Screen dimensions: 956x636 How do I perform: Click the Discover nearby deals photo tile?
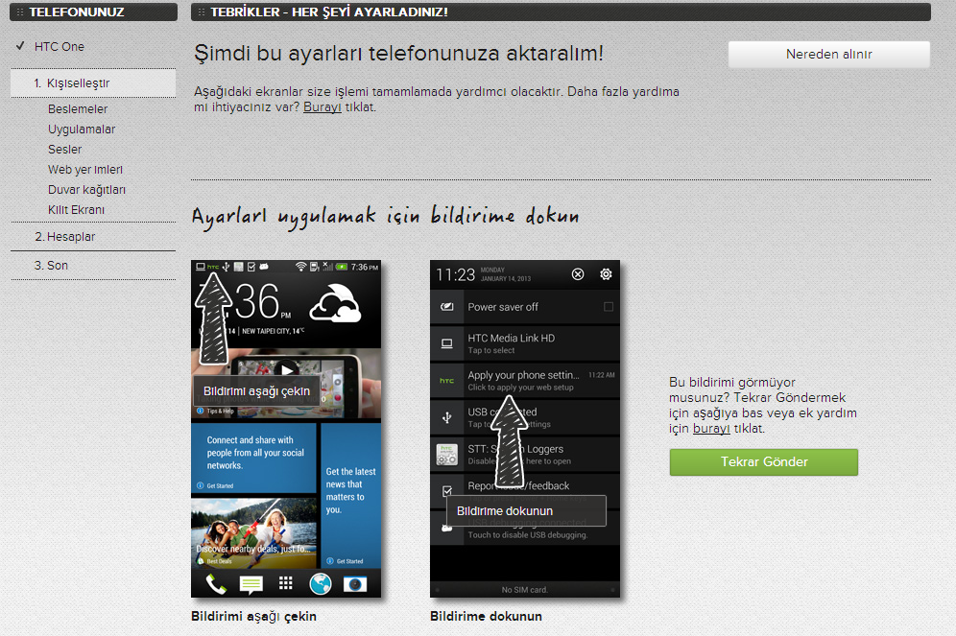[253, 533]
